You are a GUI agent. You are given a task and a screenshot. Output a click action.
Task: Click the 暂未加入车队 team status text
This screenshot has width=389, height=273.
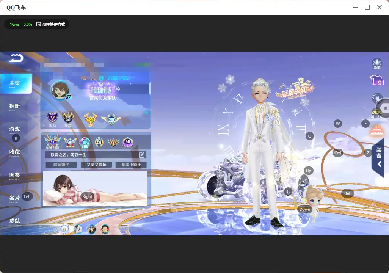(x=103, y=98)
